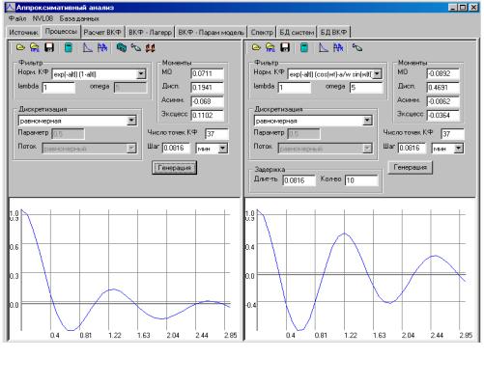Switch to the БД систем tab
Viewport: 484px width, 385px height.
coord(297,33)
